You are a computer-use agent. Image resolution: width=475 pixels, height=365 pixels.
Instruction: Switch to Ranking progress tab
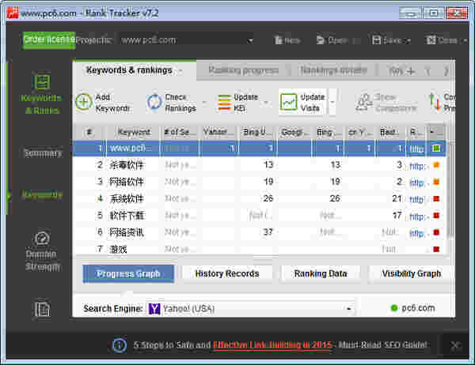coord(243,71)
